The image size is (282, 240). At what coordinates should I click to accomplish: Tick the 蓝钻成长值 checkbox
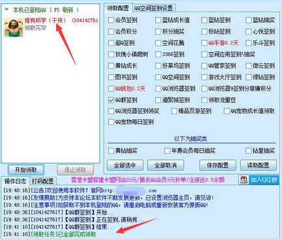point(158,20)
